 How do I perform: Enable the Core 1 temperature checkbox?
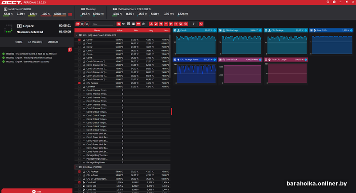pos(80,43)
